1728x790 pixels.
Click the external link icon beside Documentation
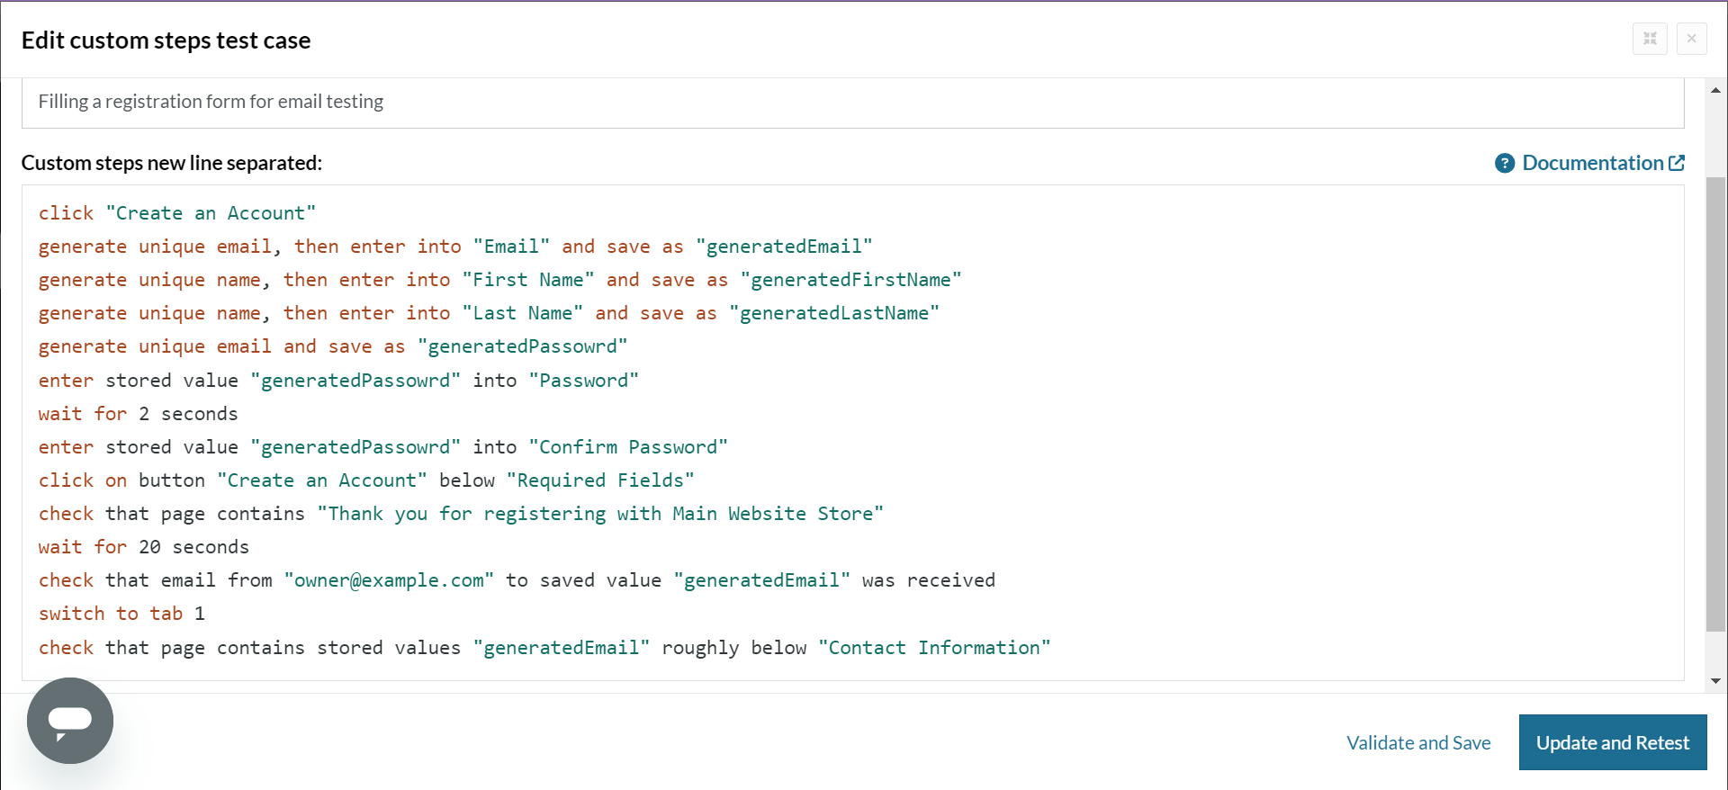tap(1677, 163)
